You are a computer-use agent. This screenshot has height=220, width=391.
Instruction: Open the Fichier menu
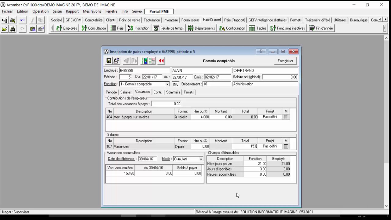[7, 11]
